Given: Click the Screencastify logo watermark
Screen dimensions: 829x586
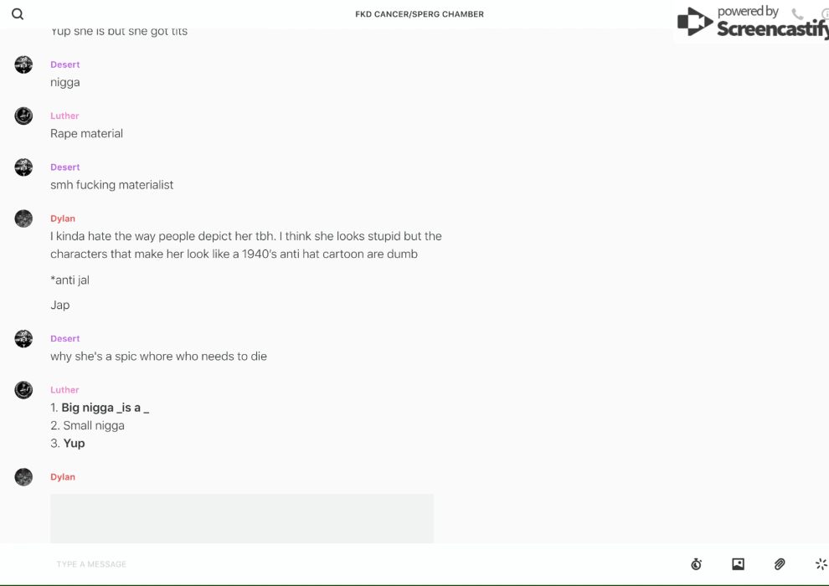Looking at the screenshot, I should pos(751,23).
